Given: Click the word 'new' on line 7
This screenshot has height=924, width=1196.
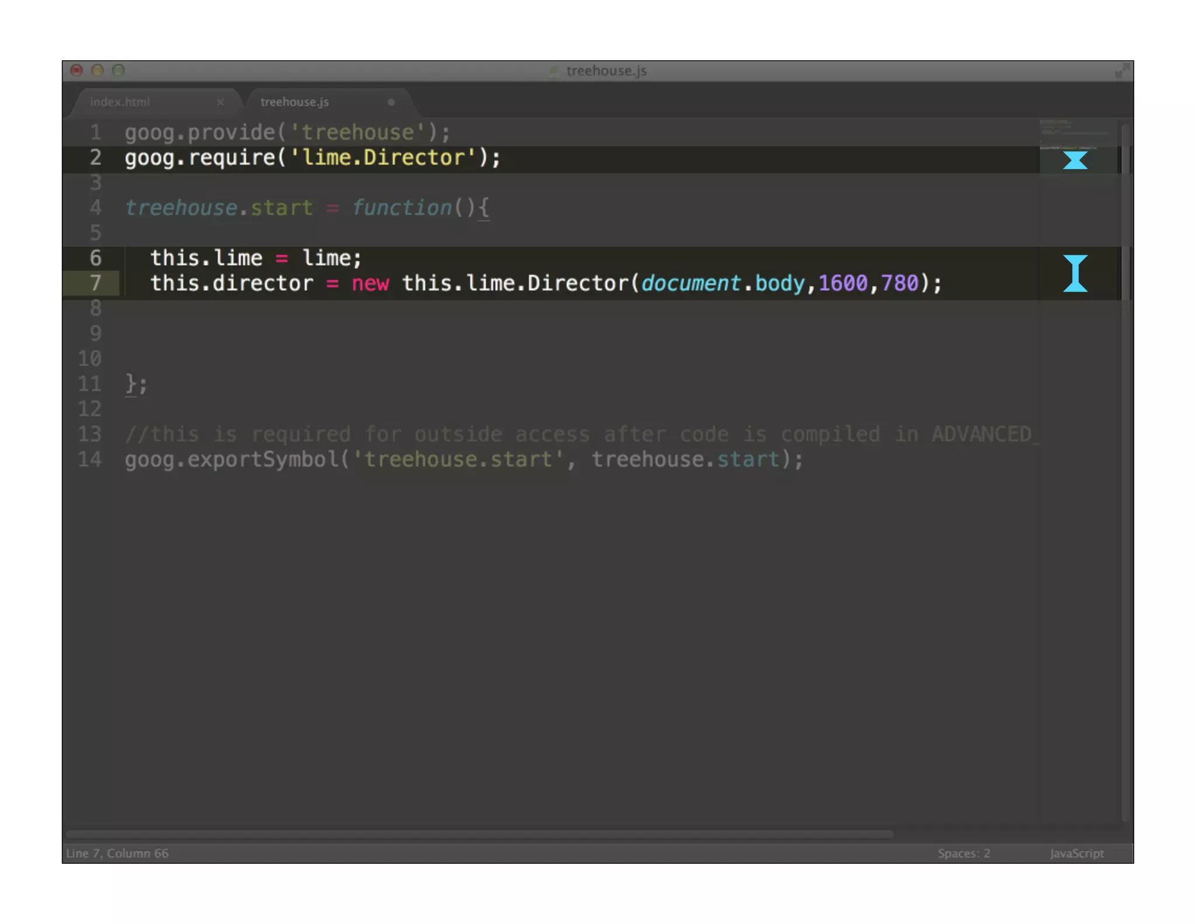Looking at the screenshot, I should (x=370, y=283).
